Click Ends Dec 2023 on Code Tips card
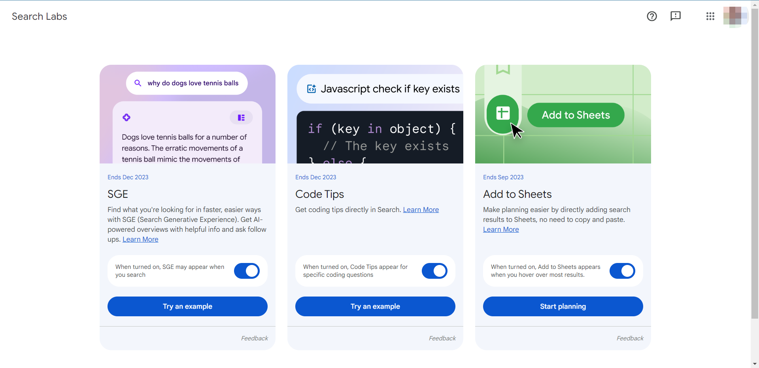The height and width of the screenshot is (368, 759). coord(316,177)
